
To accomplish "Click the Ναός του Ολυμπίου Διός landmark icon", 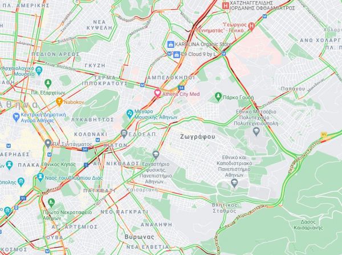I will click(x=40, y=177).
